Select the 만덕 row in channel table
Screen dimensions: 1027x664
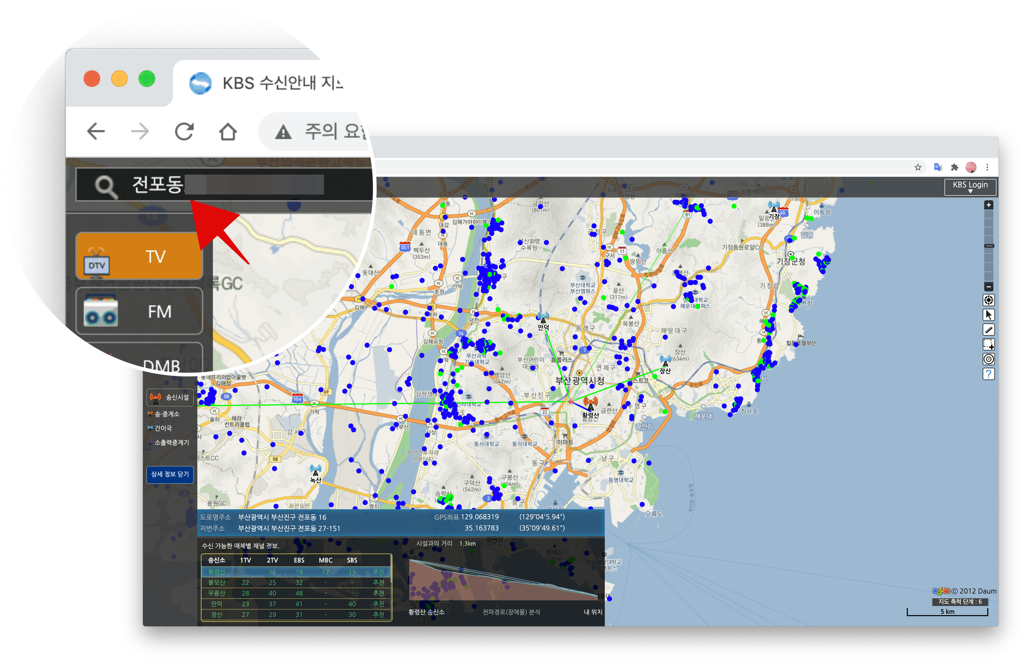[296, 604]
